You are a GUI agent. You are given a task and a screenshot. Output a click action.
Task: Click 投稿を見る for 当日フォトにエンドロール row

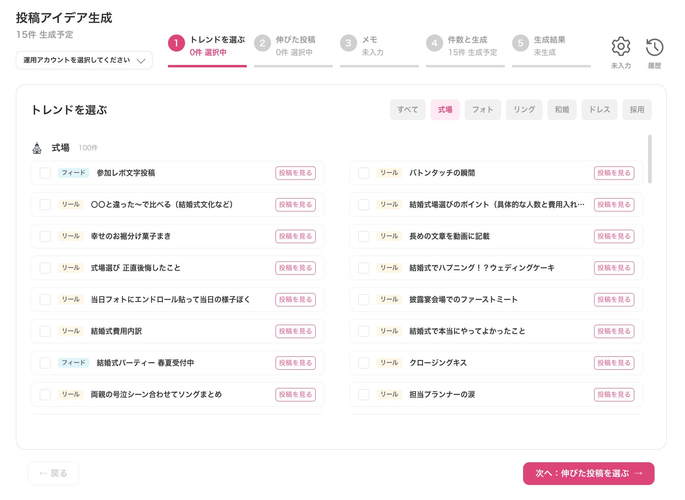click(295, 300)
